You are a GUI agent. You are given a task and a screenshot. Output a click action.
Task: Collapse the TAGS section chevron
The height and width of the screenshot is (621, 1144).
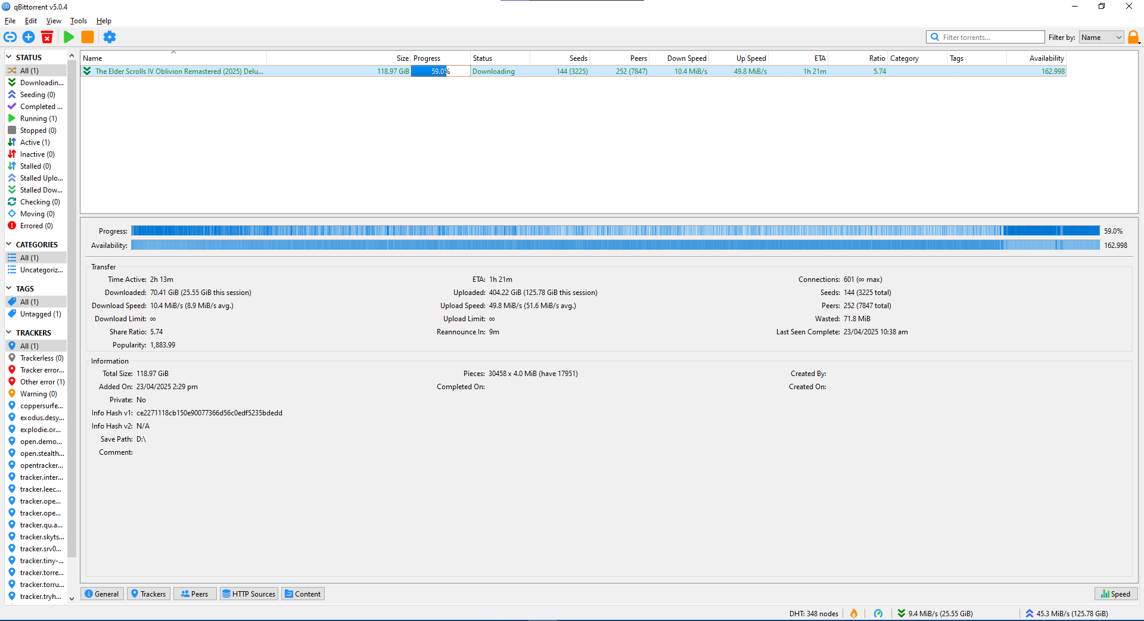point(9,288)
